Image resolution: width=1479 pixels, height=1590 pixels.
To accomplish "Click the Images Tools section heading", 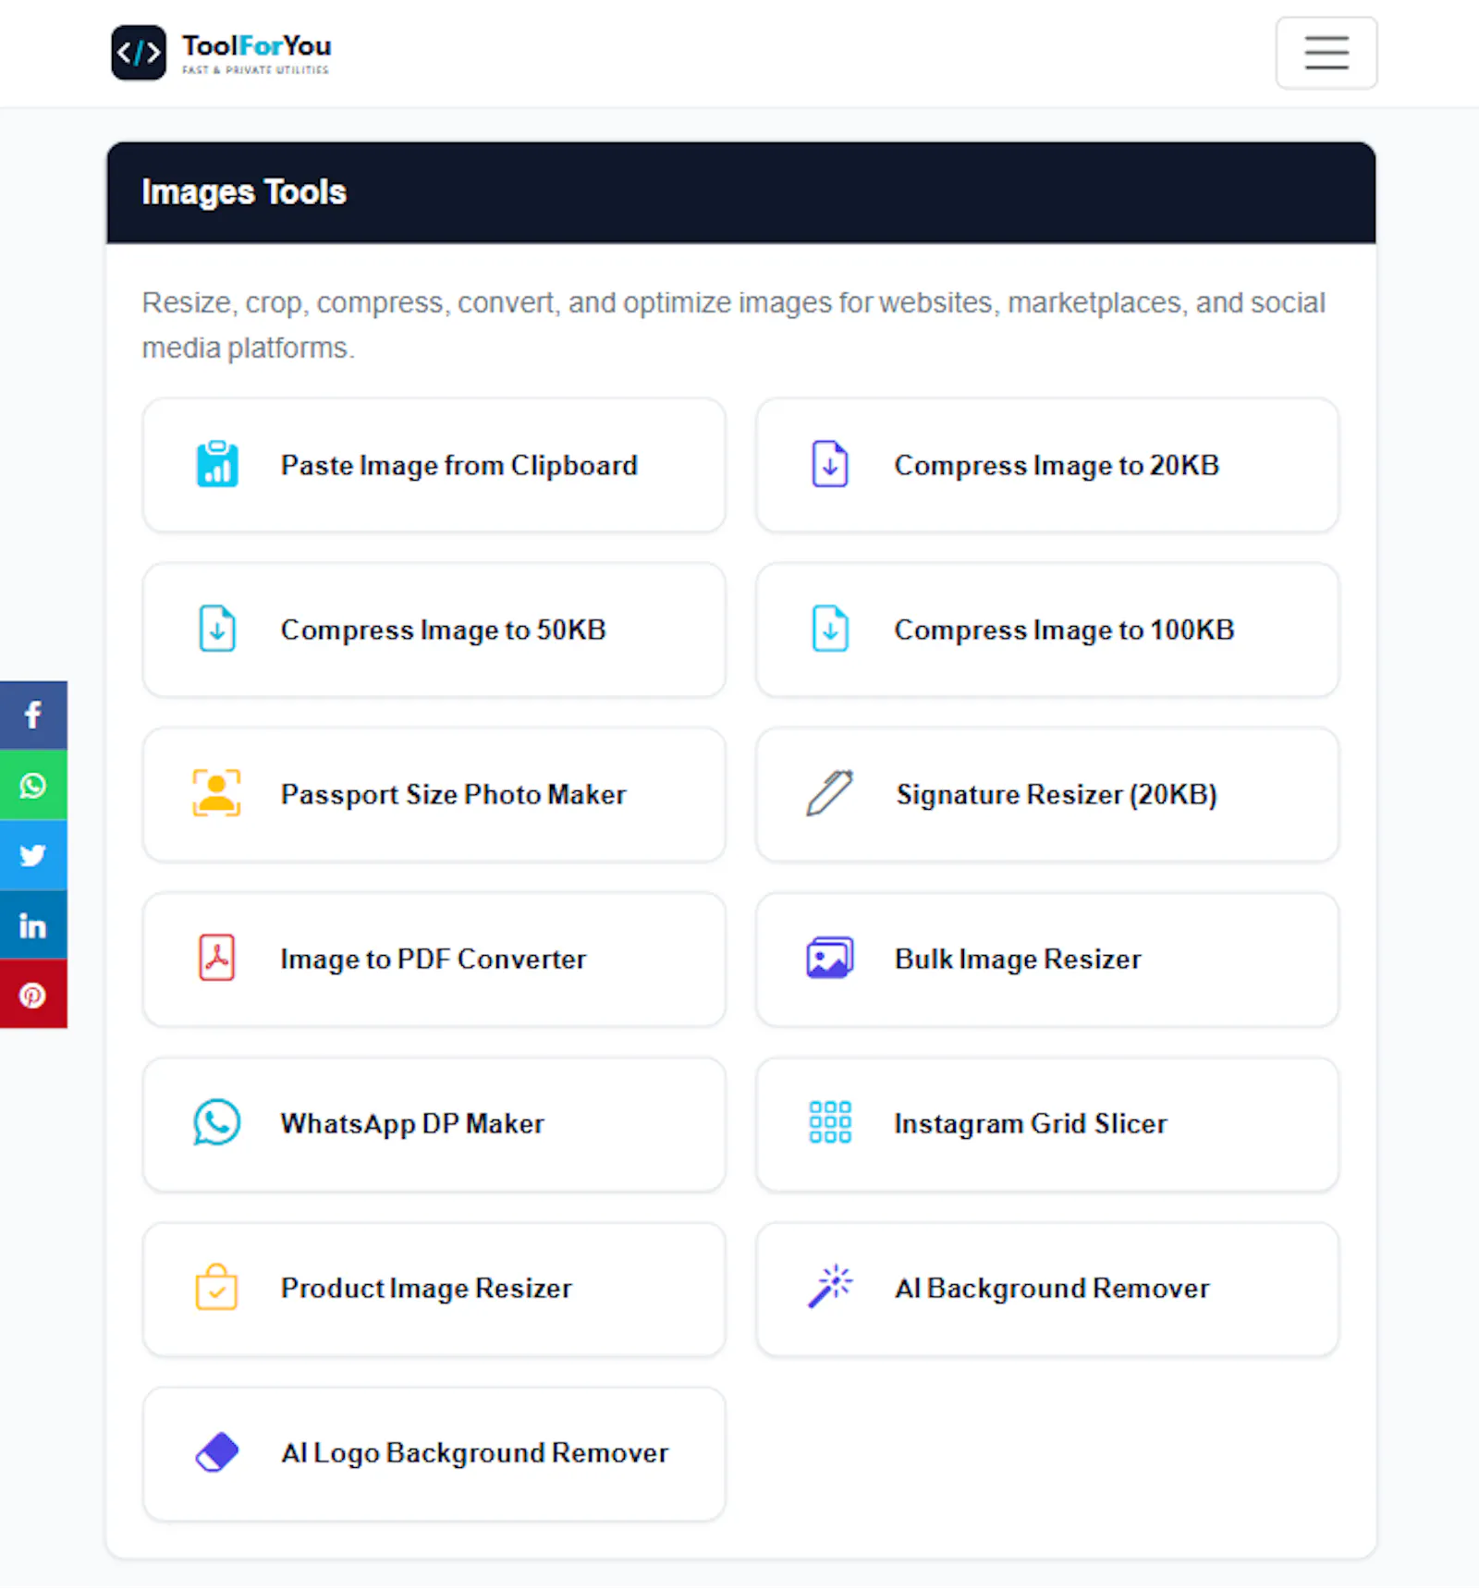I will point(244,192).
